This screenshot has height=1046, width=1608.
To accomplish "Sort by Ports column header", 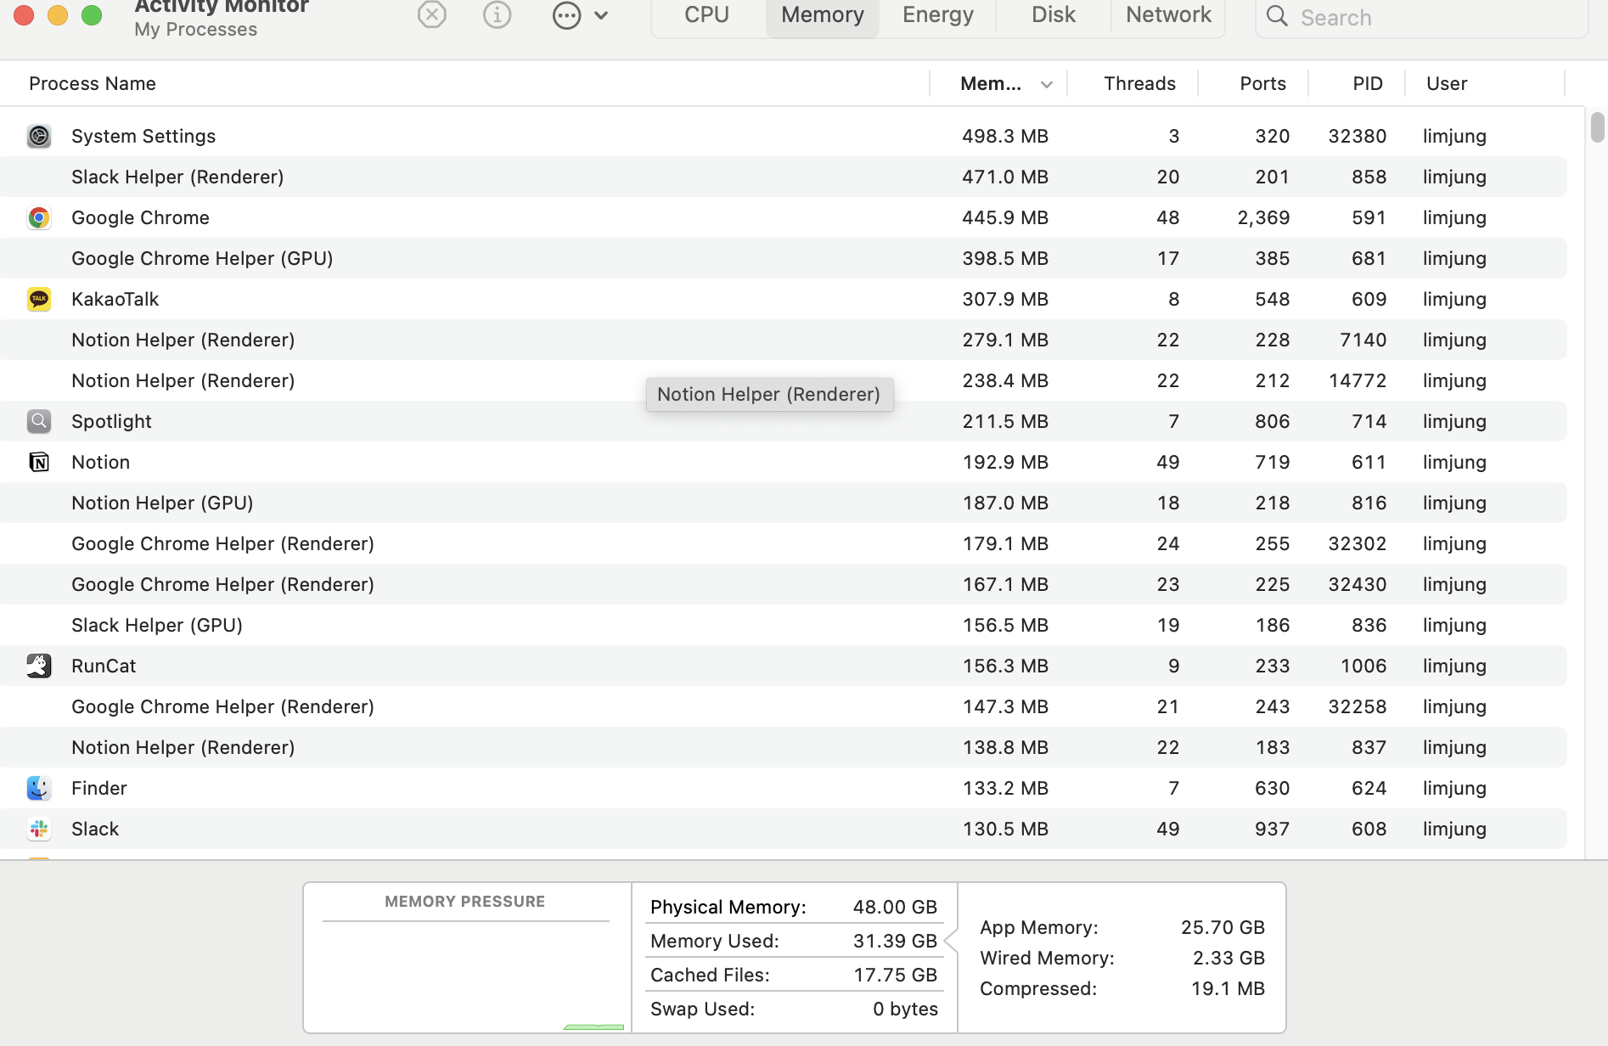I will 1262,83.
